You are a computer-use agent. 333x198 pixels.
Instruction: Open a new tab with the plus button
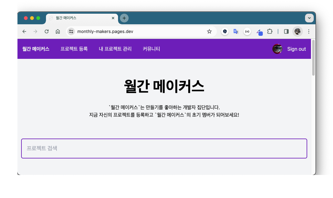click(x=124, y=18)
